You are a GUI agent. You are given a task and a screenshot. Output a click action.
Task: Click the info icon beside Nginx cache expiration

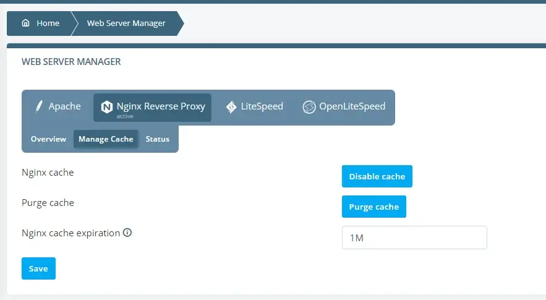pyautogui.click(x=128, y=233)
